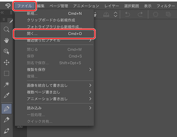177x137 pixels.
Task: Expand 最近使ったファイル submenu
Action: tap(54, 40)
